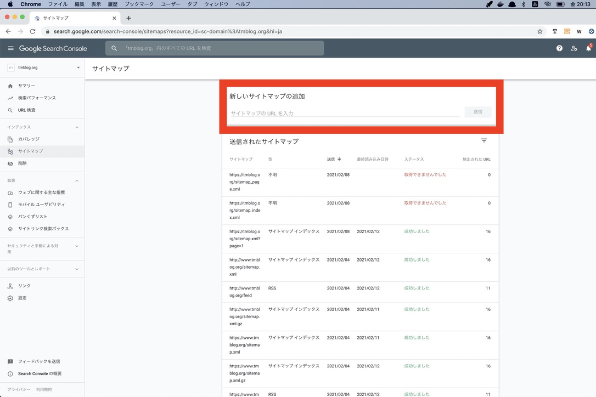Open カバレッジ report in the sidebar
This screenshot has height=397, width=596.
(x=42, y=139)
